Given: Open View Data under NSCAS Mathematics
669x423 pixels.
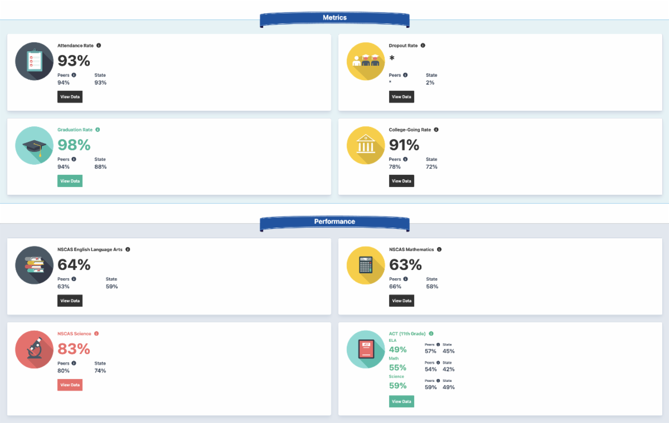Looking at the screenshot, I should click(401, 301).
